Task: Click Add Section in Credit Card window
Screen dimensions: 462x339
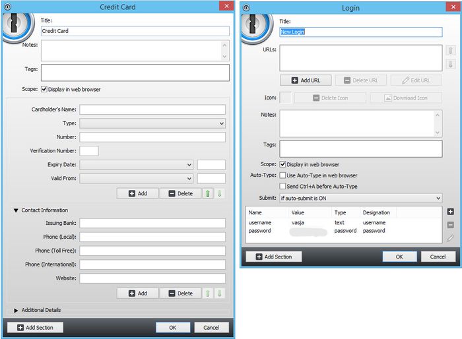Action: click(x=35, y=327)
